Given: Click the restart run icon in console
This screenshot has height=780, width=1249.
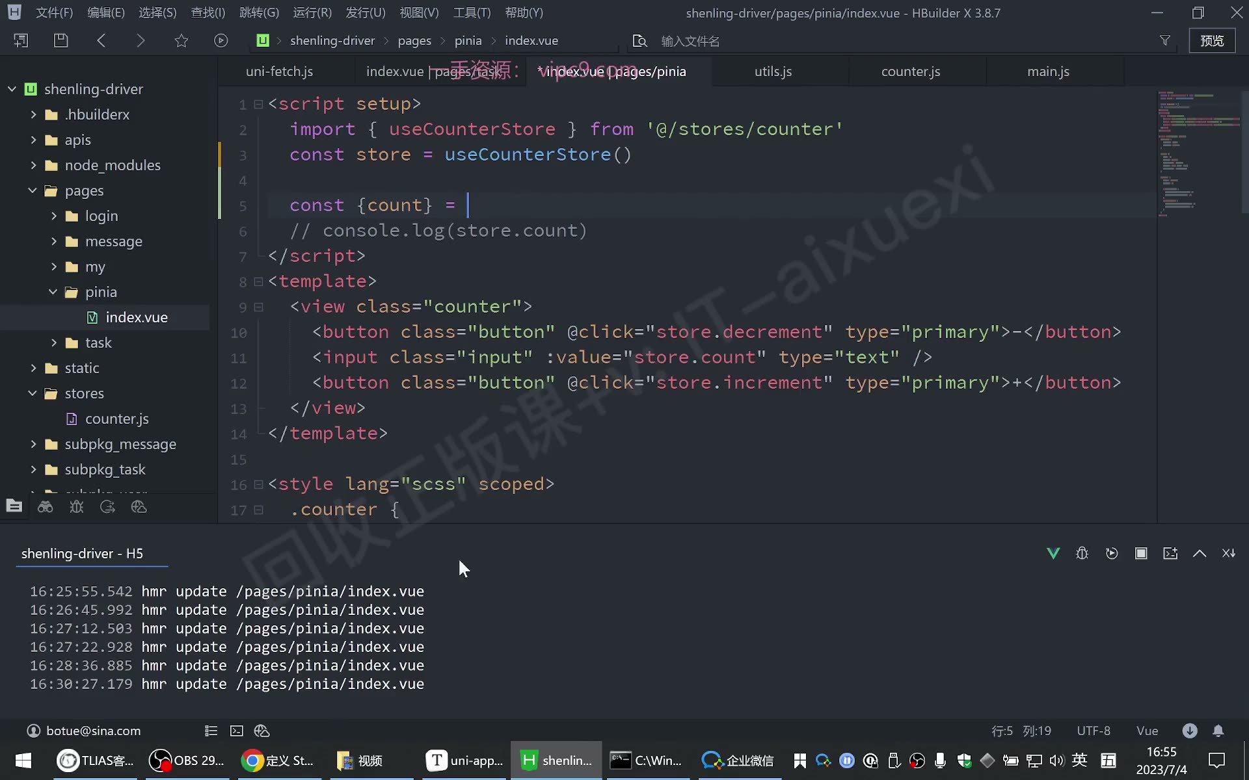Looking at the screenshot, I should [1112, 553].
